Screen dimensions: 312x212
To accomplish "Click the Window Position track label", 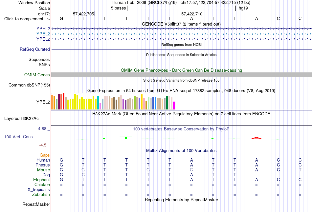I will [x=34, y=3].
